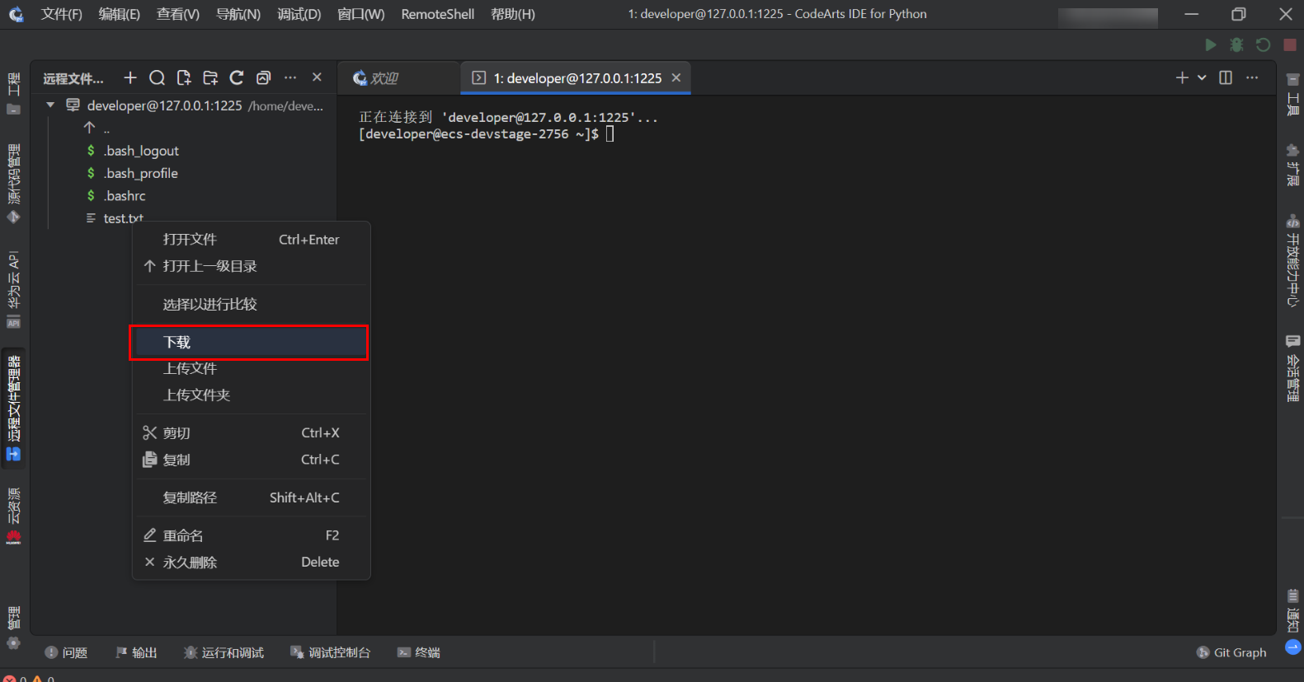Collapse the developer@127.0.0.1:1225 tree node
Image resolution: width=1304 pixels, height=682 pixels.
pyautogui.click(x=50, y=105)
